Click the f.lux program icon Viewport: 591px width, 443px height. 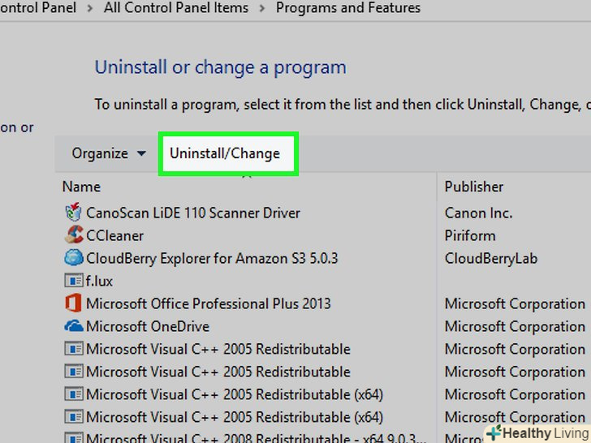coord(73,282)
